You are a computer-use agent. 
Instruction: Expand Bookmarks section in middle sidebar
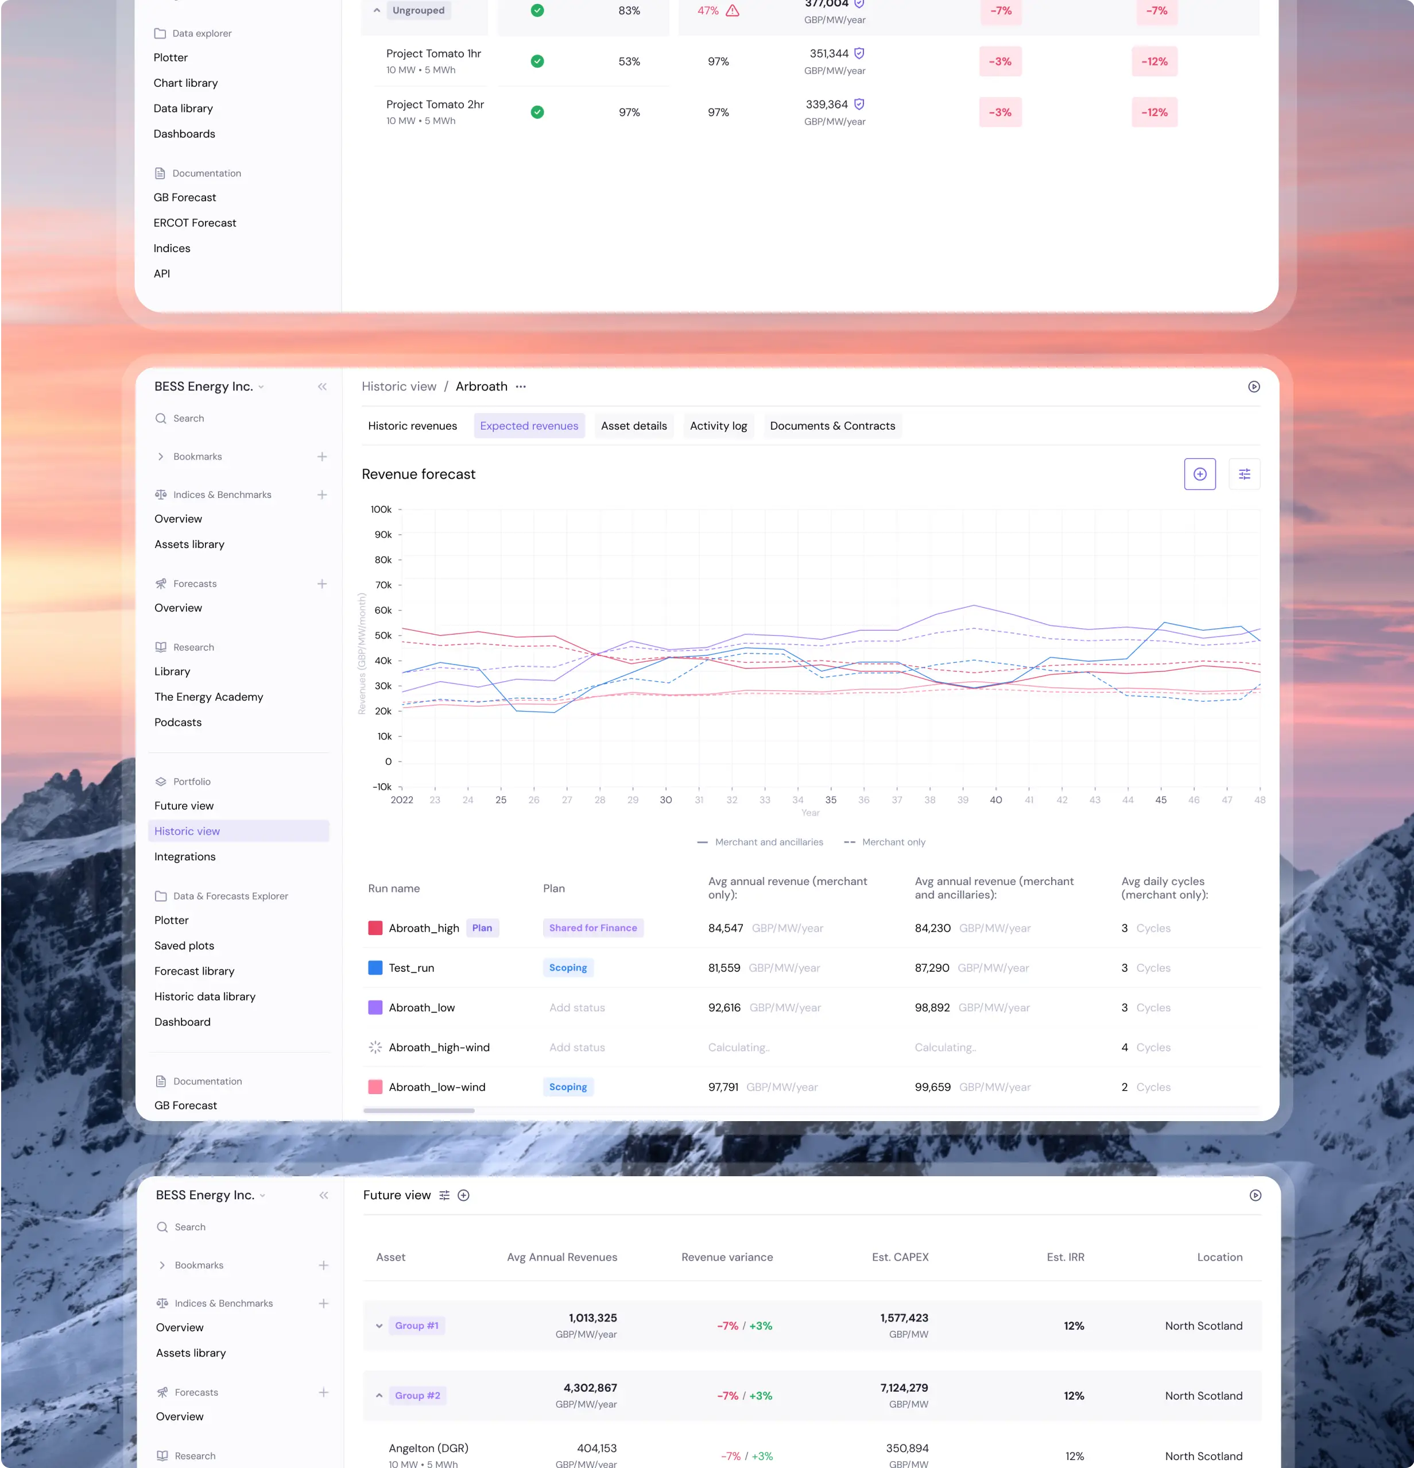coord(161,456)
